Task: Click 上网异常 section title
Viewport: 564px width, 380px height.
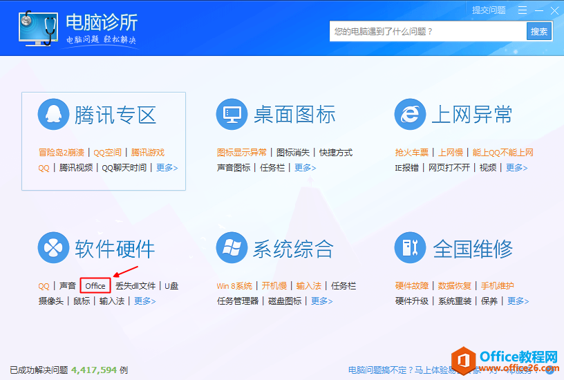Action: pos(472,115)
